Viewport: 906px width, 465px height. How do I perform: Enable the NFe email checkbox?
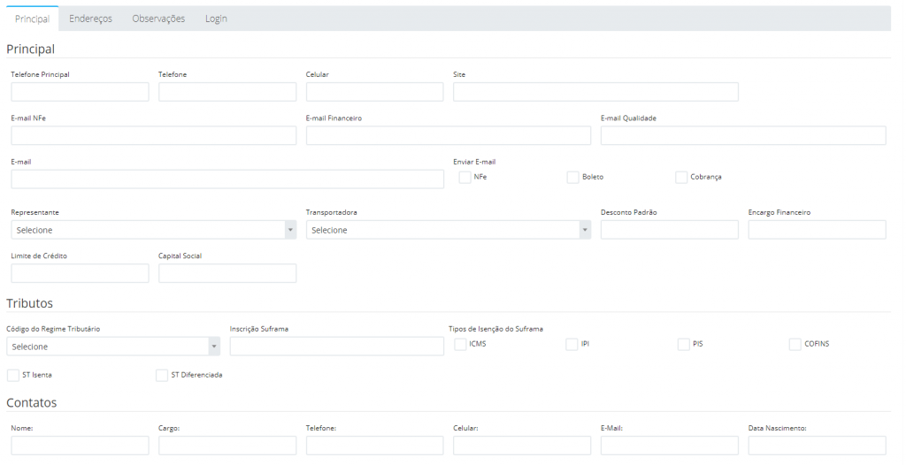click(465, 178)
